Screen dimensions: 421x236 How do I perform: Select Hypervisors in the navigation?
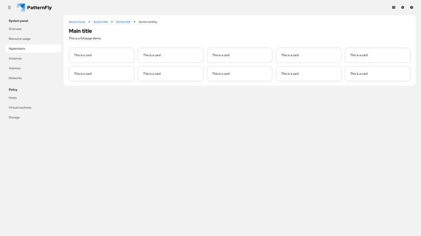pos(33,49)
